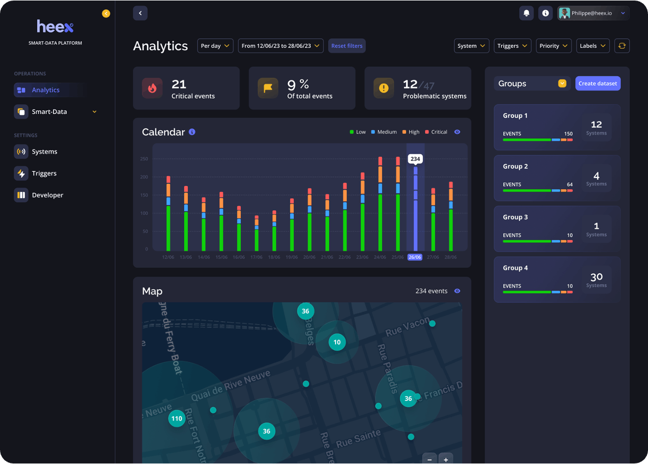The width and height of the screenshot is (648, 464).
Task: Expand the date range dropdown
Action: [280, 46]
